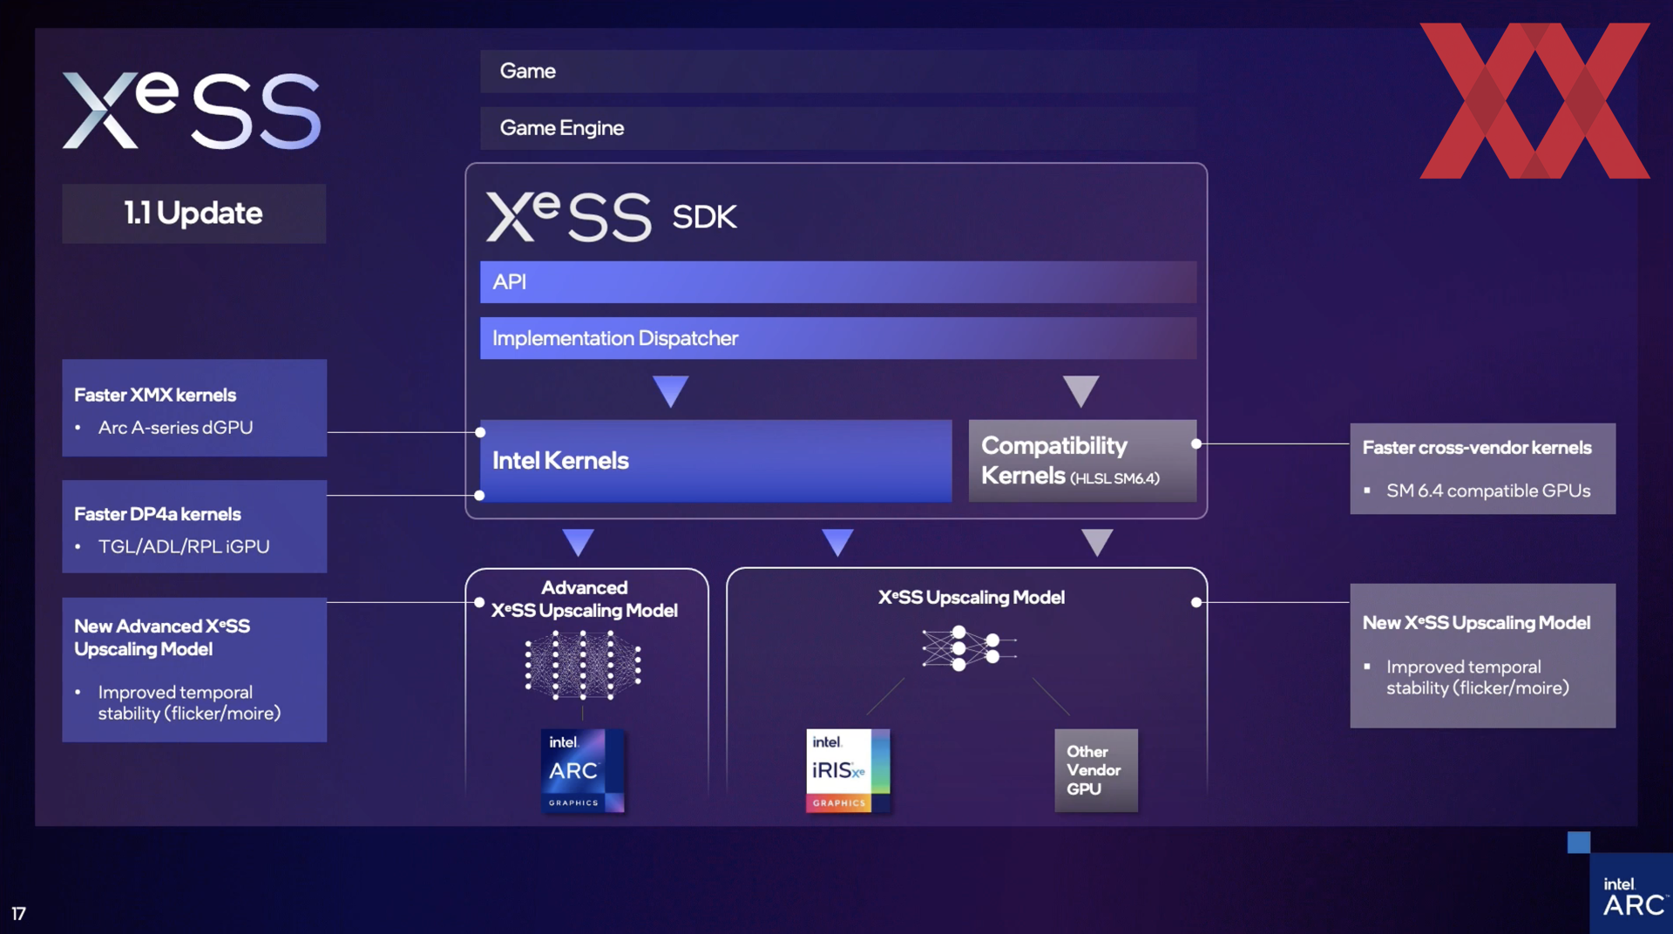Click the centered XeSS Upscaling Model title
The height and width of the screenshot is (934, 1673).
[x=971, y=598]
